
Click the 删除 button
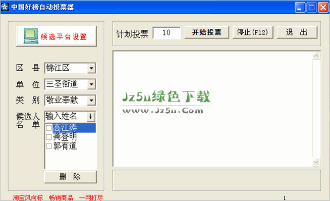[71, 177]
